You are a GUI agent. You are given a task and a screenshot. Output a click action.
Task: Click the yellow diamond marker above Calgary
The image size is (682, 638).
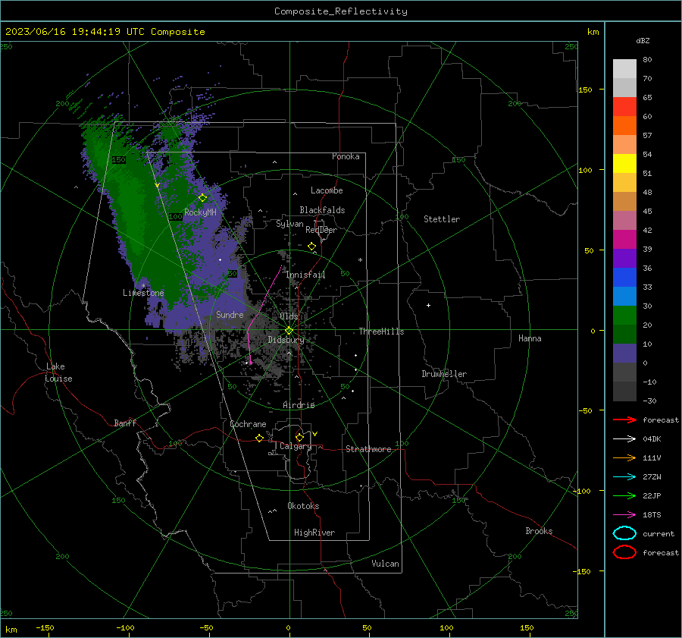(299, 437)
